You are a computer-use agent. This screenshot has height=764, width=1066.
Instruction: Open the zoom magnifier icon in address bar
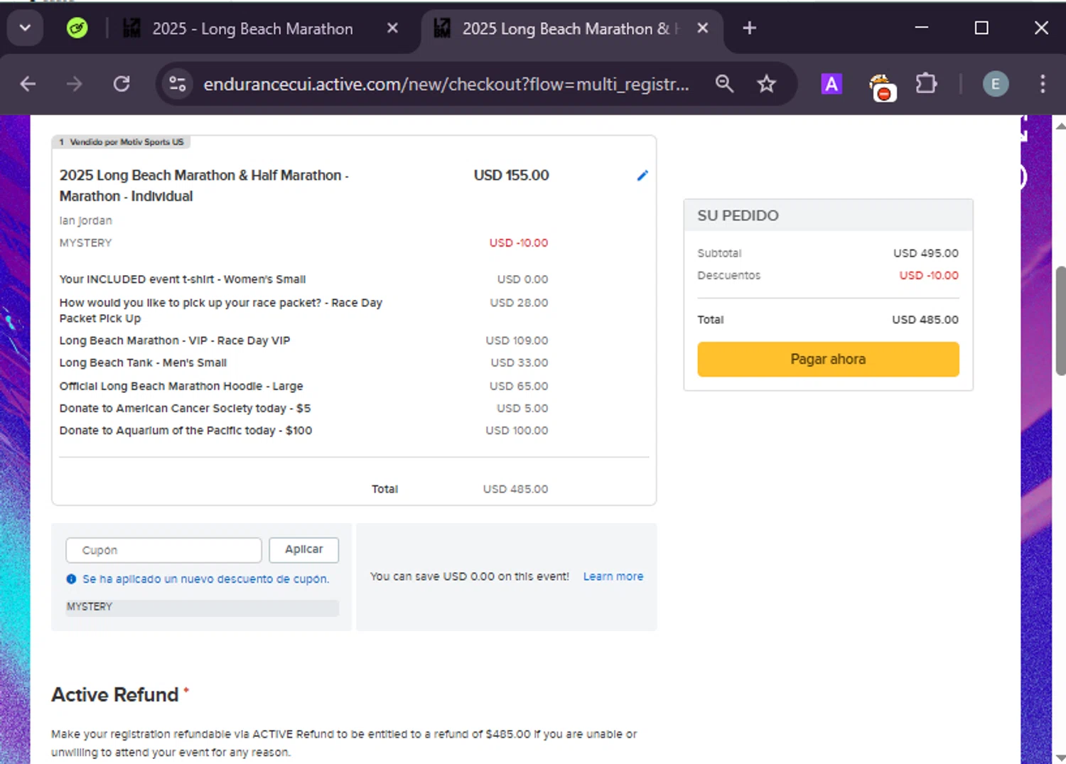(724, 84)
